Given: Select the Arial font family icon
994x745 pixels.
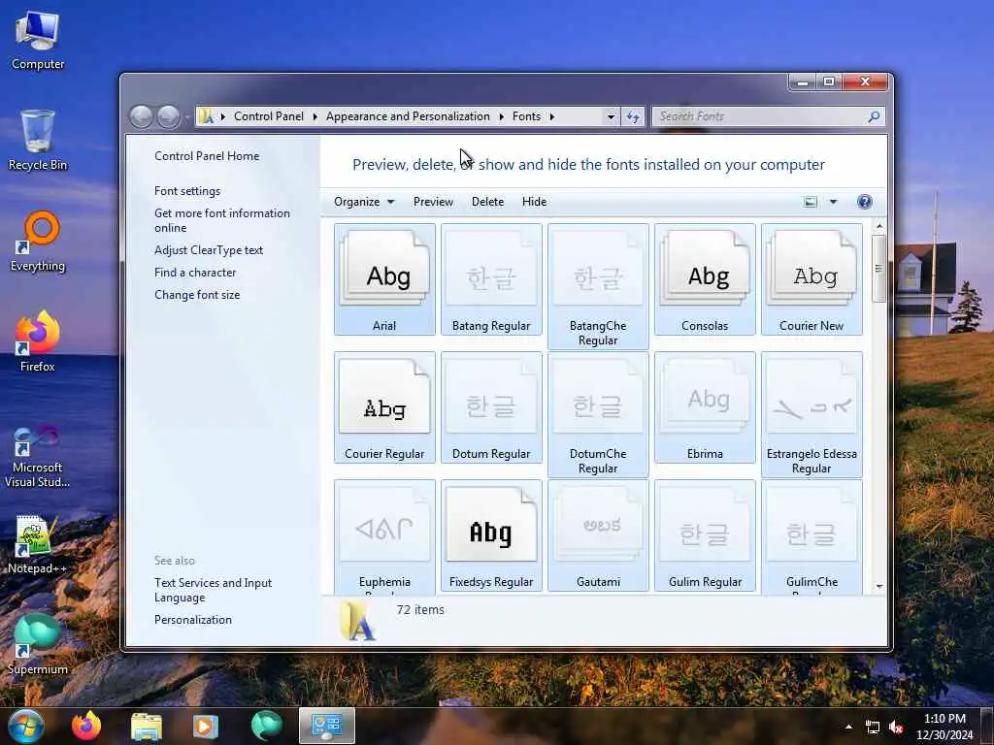Looking at the screenshot, I should point(384,278).
